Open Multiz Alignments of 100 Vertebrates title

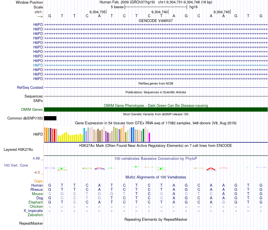(156, 177)
